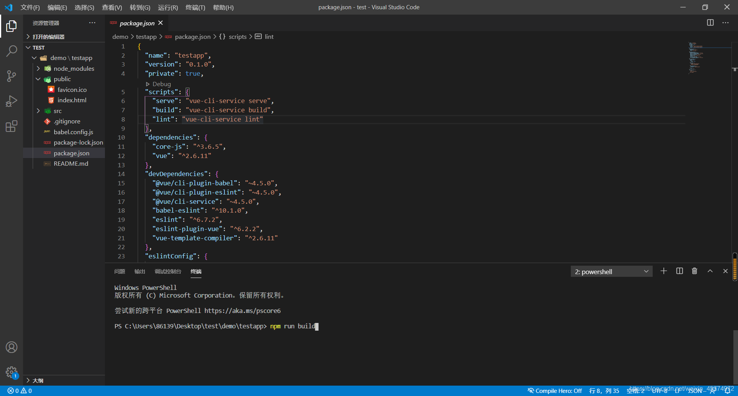738x396 pixels.
Task: Click the editor minimap
Action: click(x=709, y=58)
